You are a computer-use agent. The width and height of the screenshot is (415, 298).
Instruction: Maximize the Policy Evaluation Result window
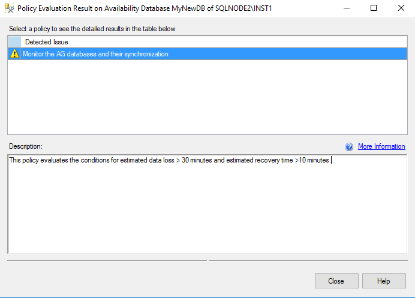pos(374,8)
